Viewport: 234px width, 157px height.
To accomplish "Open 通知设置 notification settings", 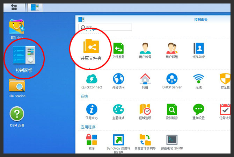I will (x=199, y=112).
